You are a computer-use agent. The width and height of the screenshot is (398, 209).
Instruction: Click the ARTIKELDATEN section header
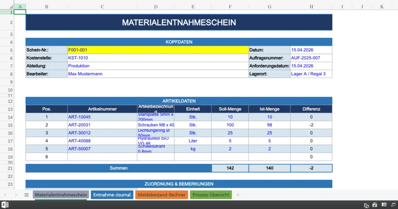[179, 101]
